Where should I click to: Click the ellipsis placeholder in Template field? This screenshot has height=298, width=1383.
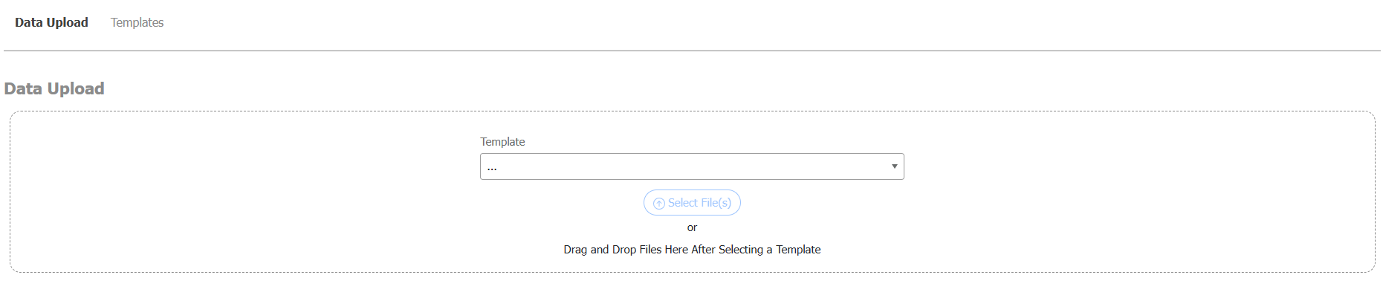492,167
